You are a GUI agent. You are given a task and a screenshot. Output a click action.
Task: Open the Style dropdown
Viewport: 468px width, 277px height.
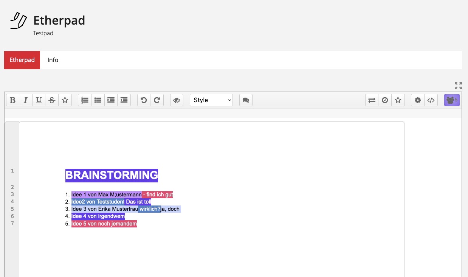coord(211,100)
